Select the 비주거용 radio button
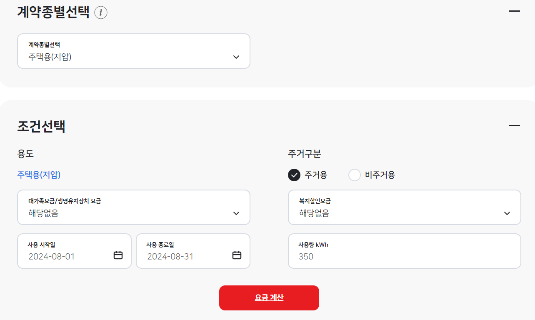 click(355, 175)
